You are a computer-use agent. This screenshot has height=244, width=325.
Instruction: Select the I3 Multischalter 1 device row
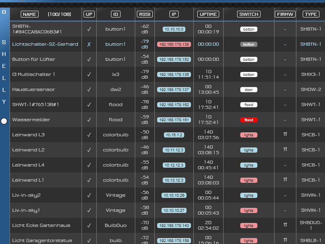pyautogui.click(x=34, y=74)
